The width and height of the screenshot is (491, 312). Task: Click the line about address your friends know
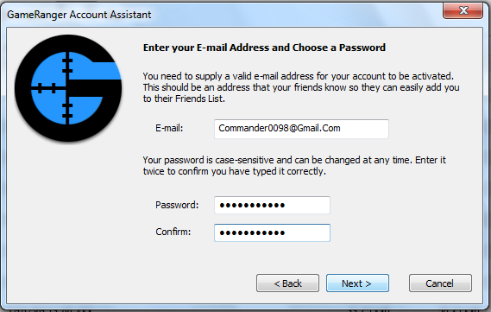[x=301, y=87]
